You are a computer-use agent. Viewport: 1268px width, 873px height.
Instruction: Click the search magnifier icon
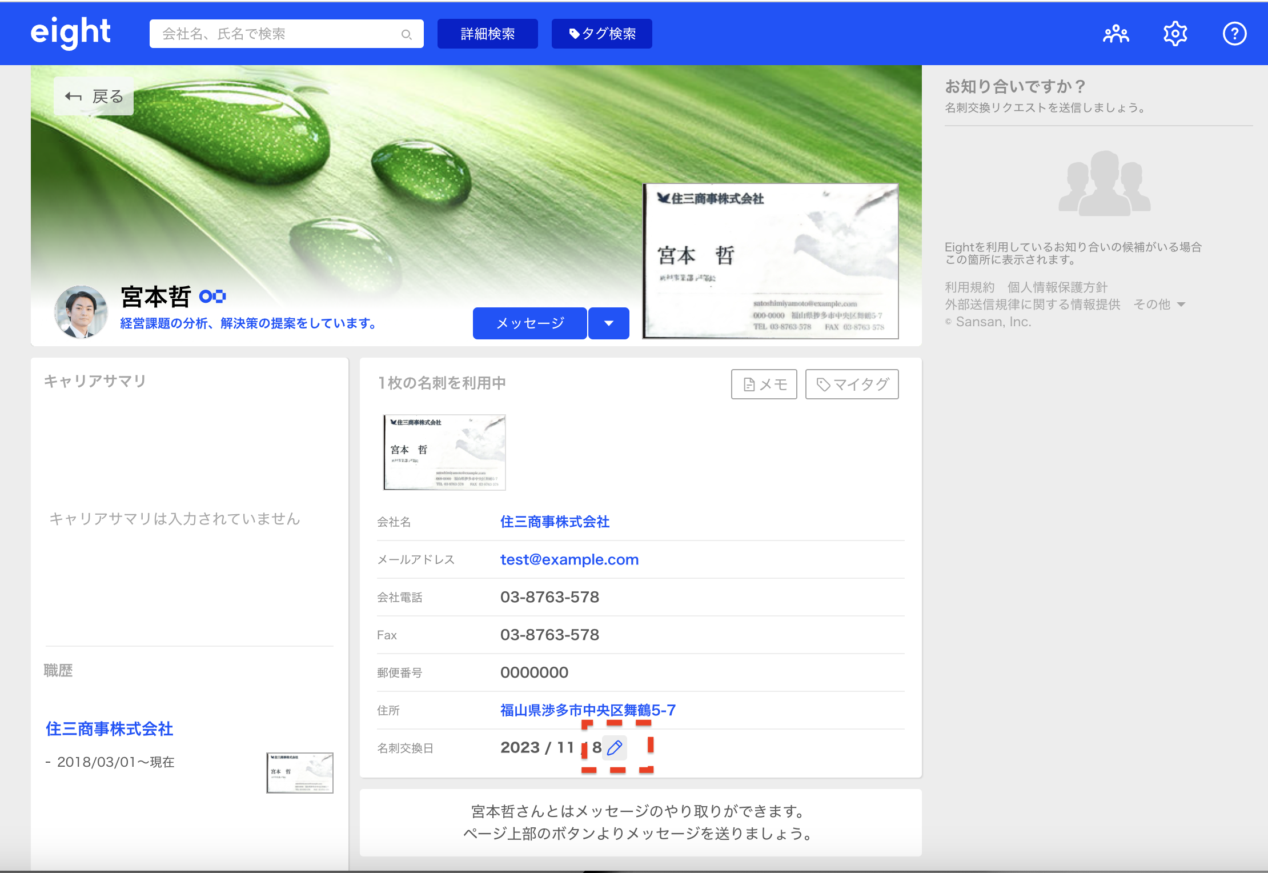point(407,34)
